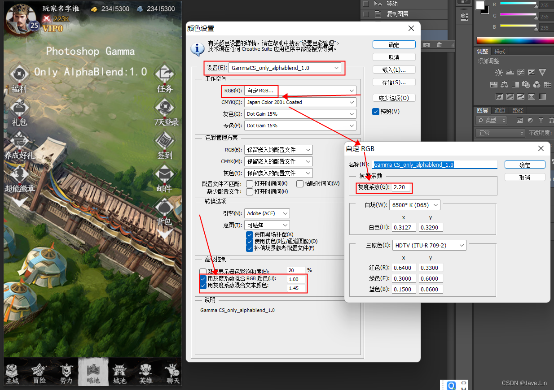
Task: Select the Curves adjustment icon
Action: 521,72
